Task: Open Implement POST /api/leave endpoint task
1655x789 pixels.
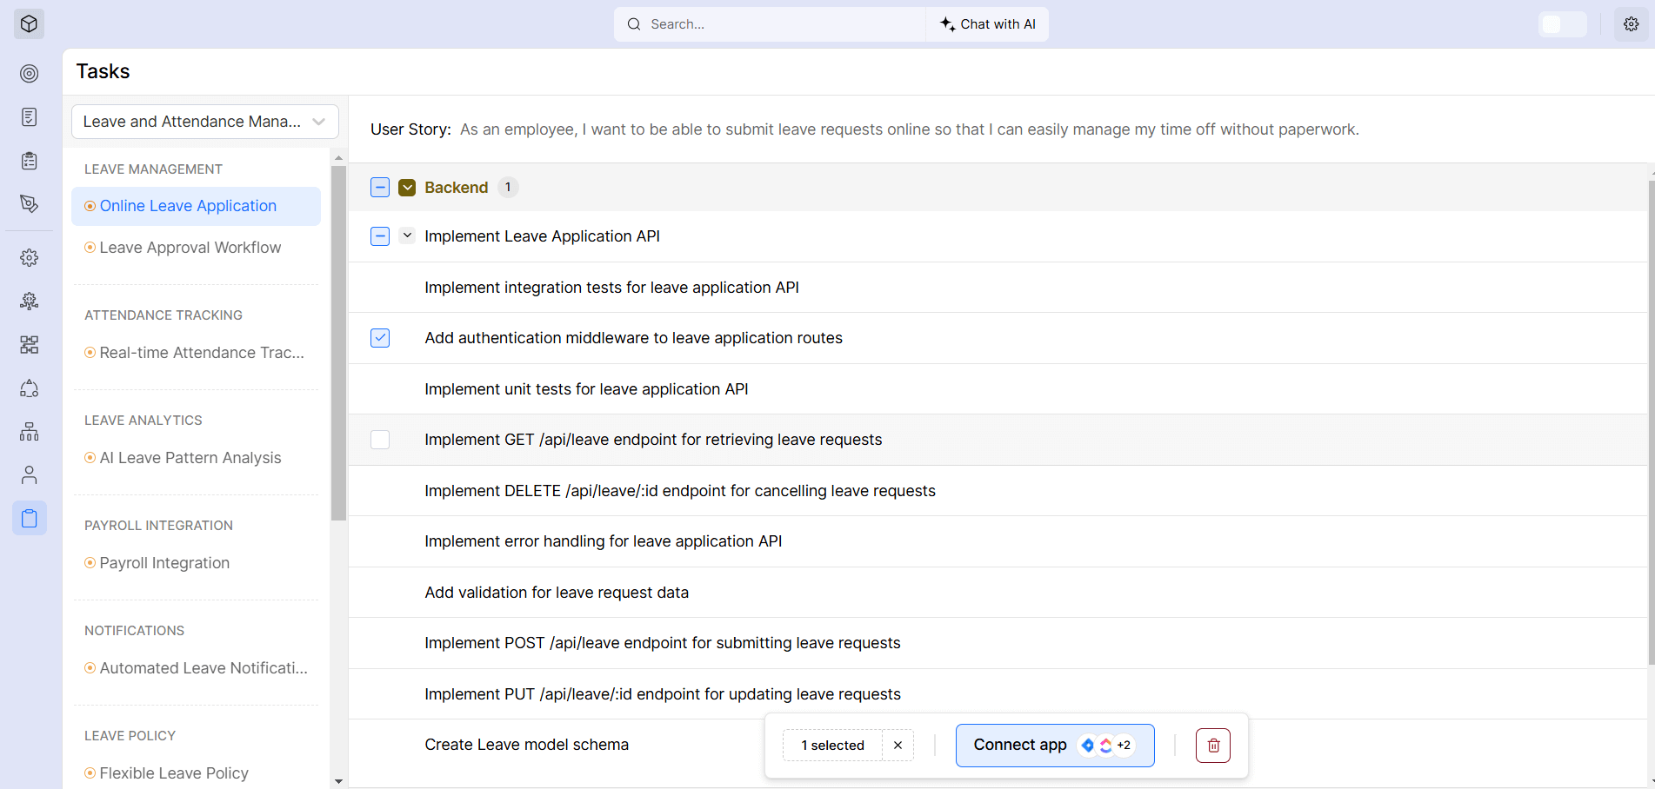Action: pyautogui.click(x=663, y=643)
